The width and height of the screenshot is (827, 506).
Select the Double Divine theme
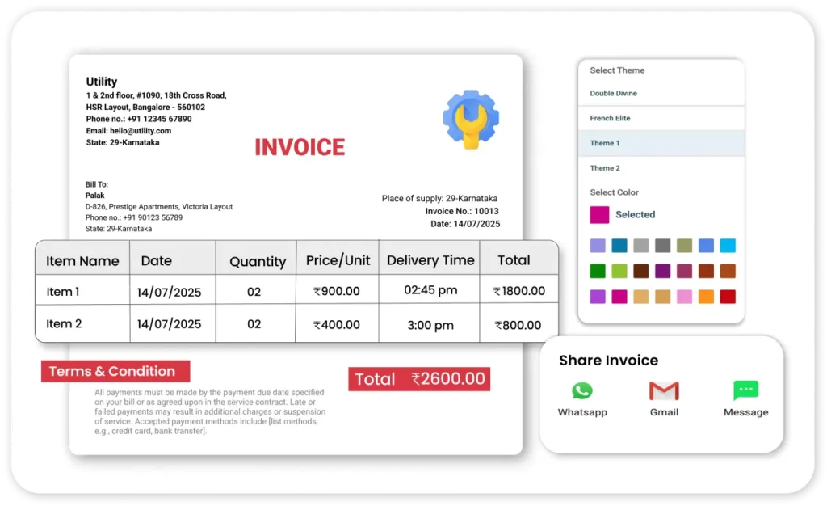click(x=614, y=94)
